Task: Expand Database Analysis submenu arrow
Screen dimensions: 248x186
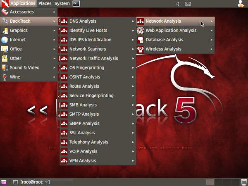Action: click(212, 40)
